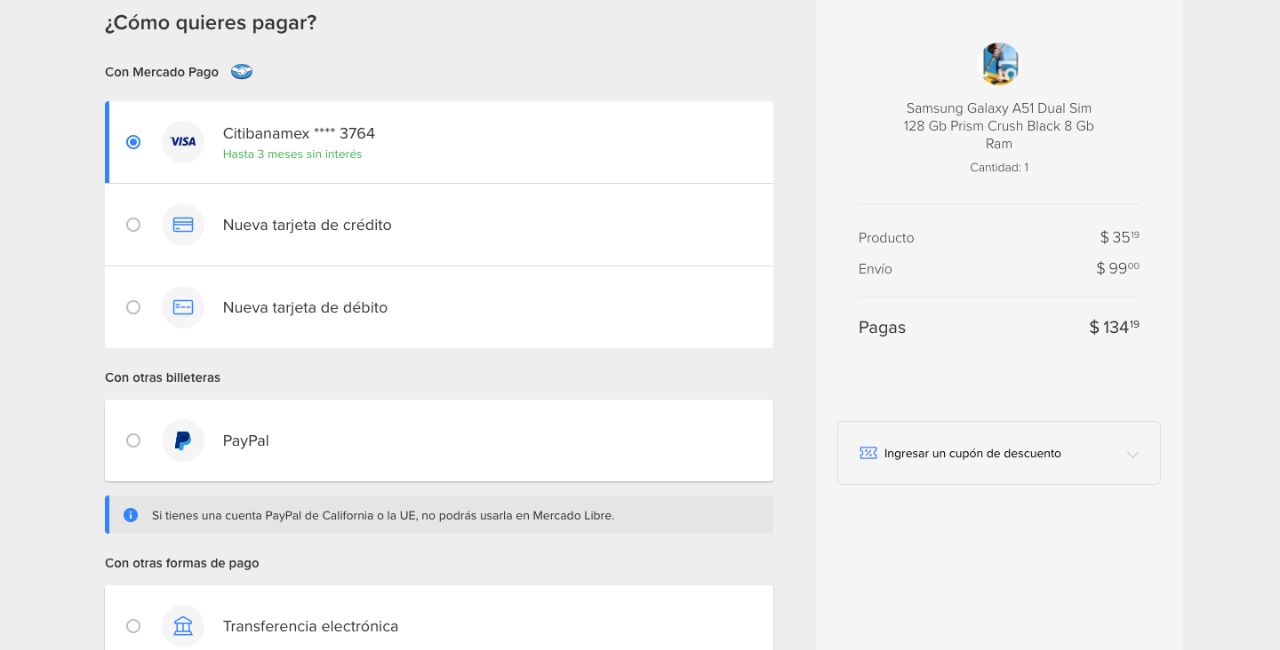Screen dimensions: 1280x650
Task: Click the Cantidad: 1 text
Action: tap(999, 167)
